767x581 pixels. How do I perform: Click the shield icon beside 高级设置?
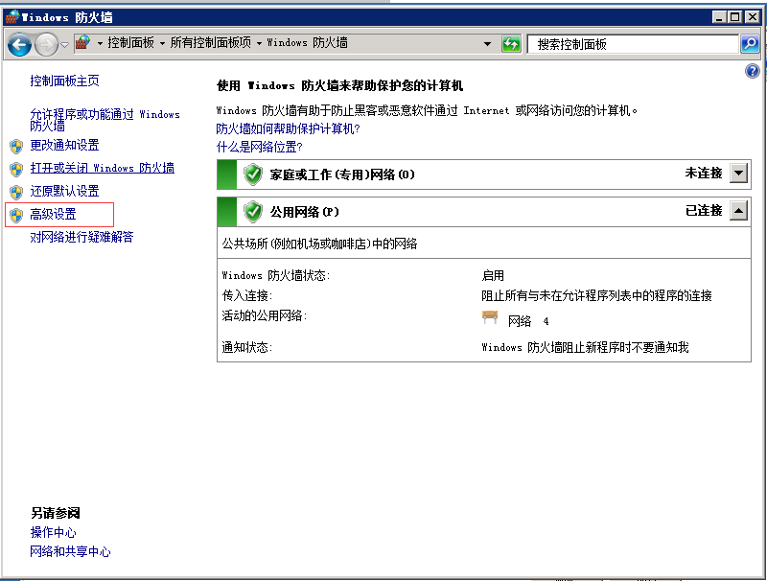(16, 215)
